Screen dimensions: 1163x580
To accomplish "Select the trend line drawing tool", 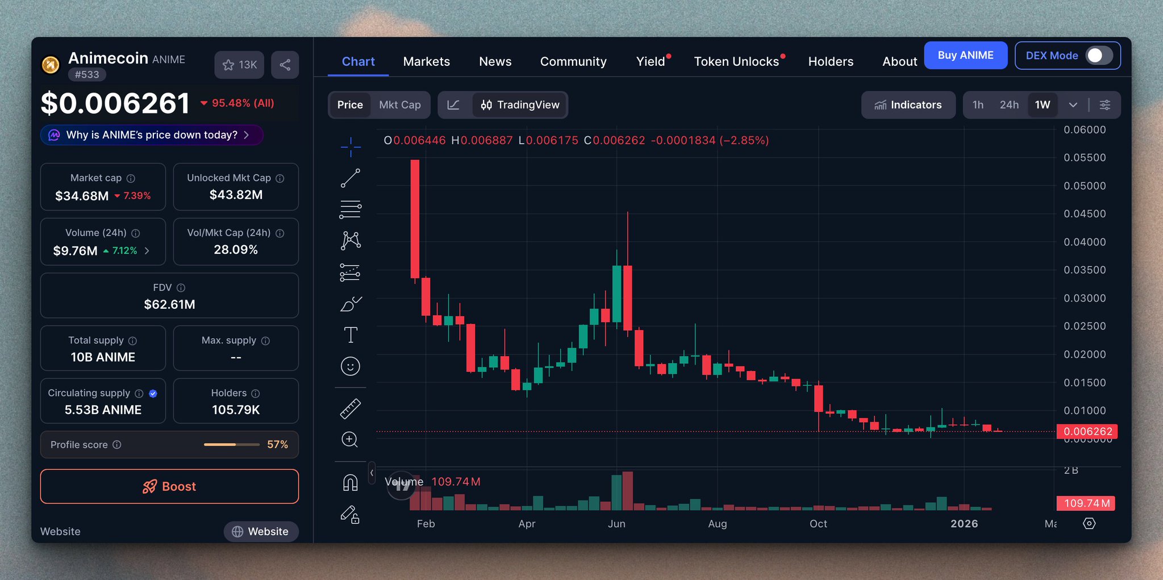I will [x=351, y=178].
